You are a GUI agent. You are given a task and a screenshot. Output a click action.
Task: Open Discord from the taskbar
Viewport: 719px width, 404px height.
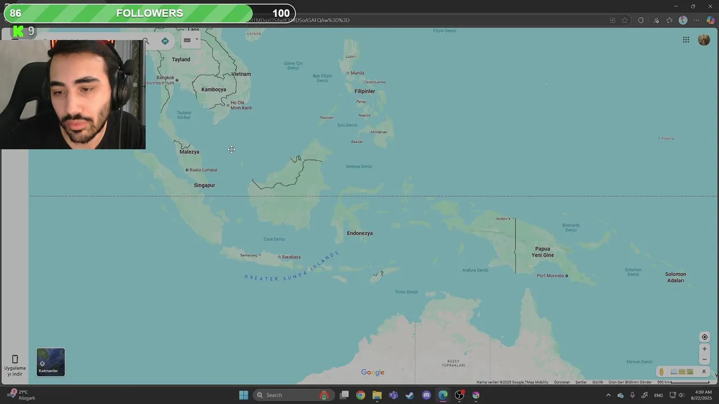pyautogui.click(x=426, y=395)
